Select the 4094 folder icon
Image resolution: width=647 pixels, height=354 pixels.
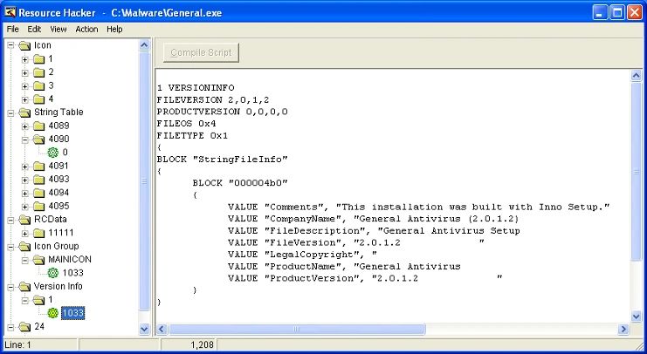pyautogui.click(x=38, y=193)
